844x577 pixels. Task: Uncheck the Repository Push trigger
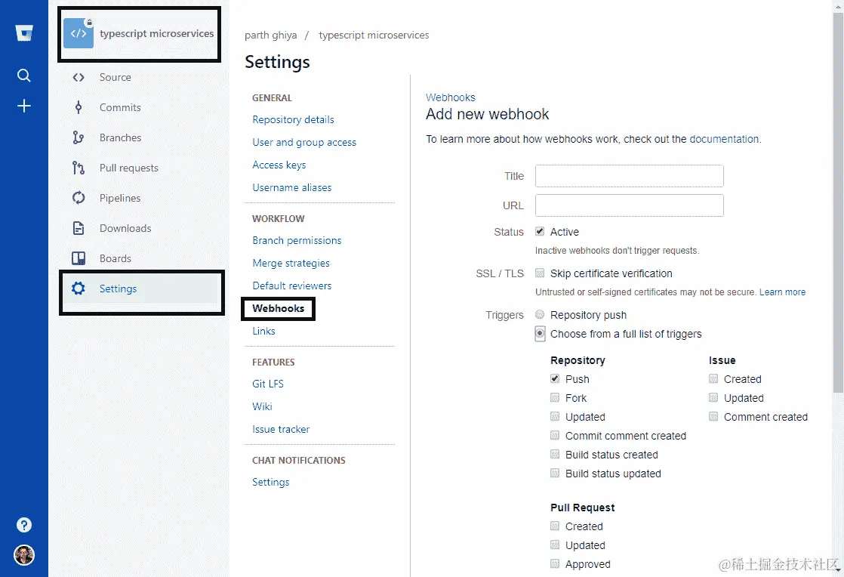click(x=554, y=378)
